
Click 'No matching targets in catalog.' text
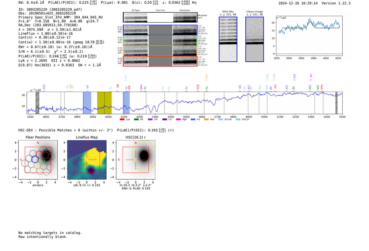50,233
